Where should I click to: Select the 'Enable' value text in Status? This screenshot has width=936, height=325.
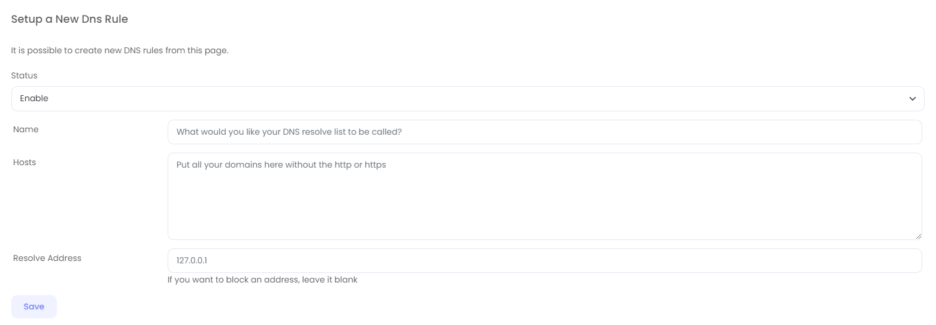pos(34,98)
